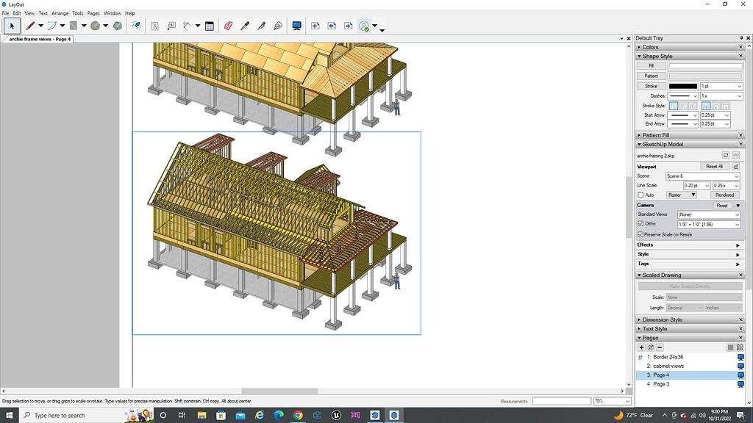
Task: Uncheck the Ortho camera option
Action: pyautogui.click(x=640, y=223)
